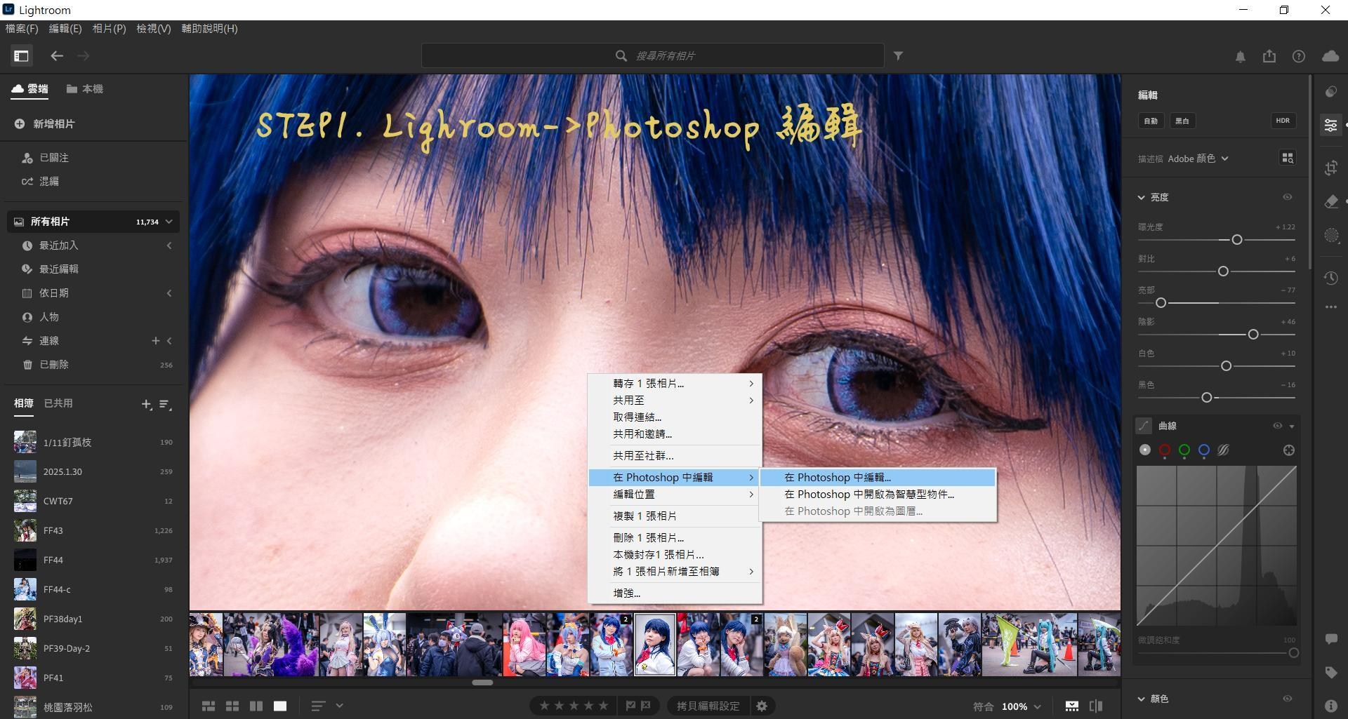Open the Adobe 顏色 profile dropdown
1348x719 pixels.
(1198, 159)
